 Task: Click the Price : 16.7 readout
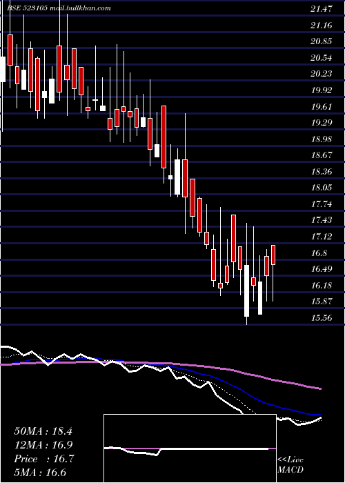tap(43, 459)
